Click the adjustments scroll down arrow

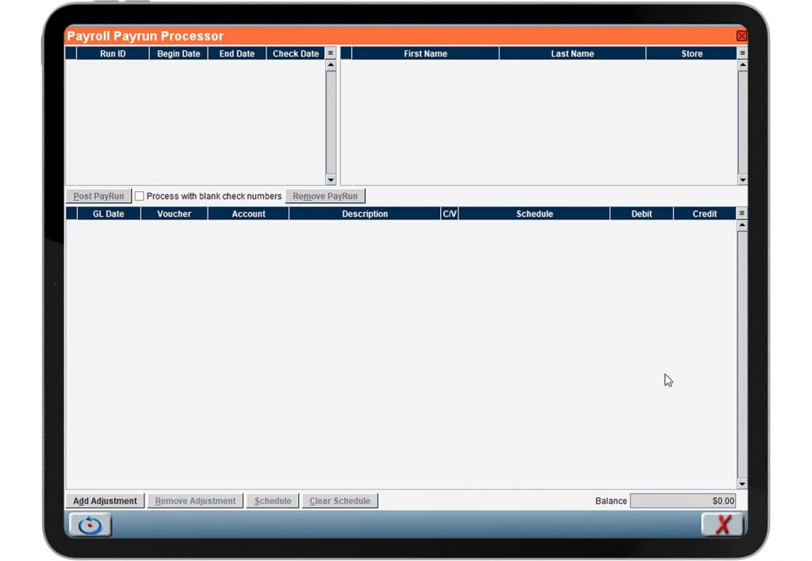742,482
